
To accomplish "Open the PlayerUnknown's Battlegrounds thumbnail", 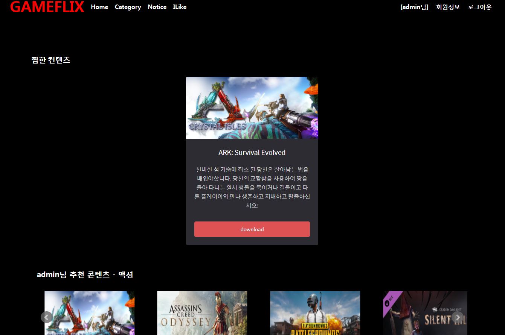I will (x=315, y=313).
